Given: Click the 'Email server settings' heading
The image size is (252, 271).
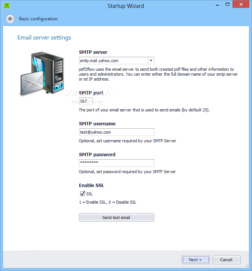Looking at the screenshot, I should point(44,38).
